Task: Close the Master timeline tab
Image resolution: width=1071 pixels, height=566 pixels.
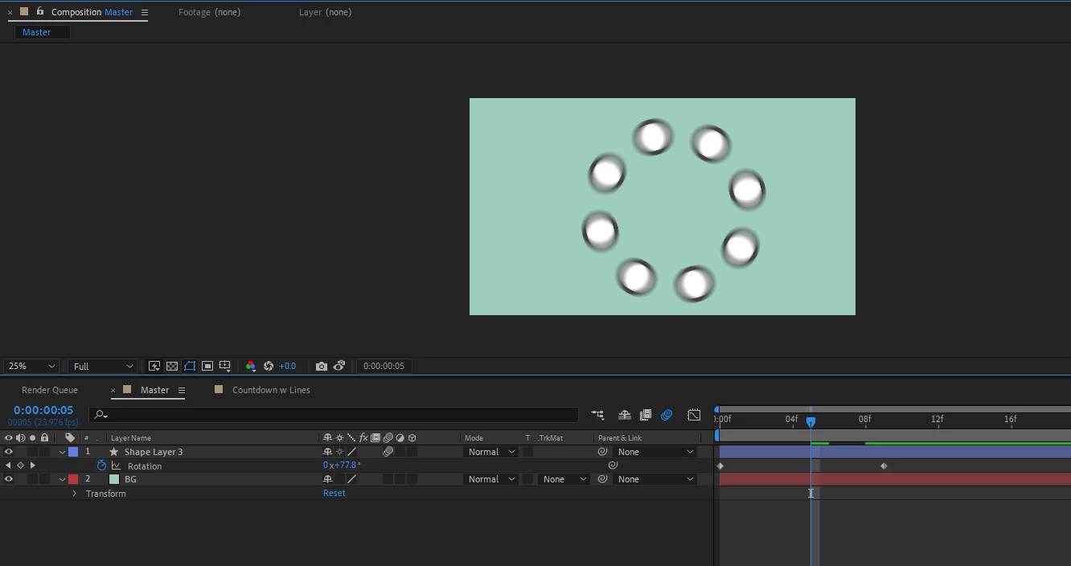Action: (x=113, y=391)
